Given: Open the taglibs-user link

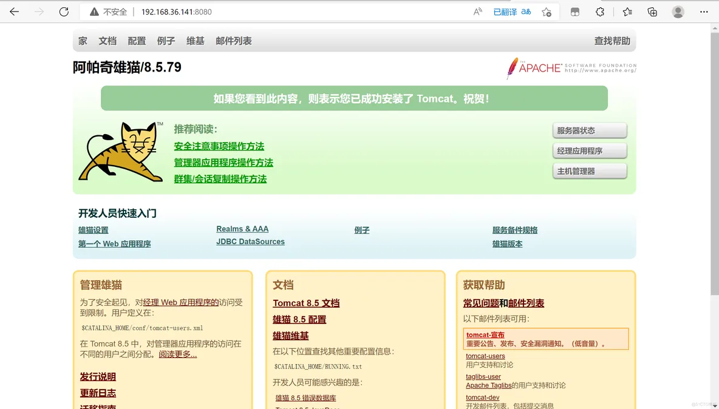Looking at the screenshot, I should point(483,376).
